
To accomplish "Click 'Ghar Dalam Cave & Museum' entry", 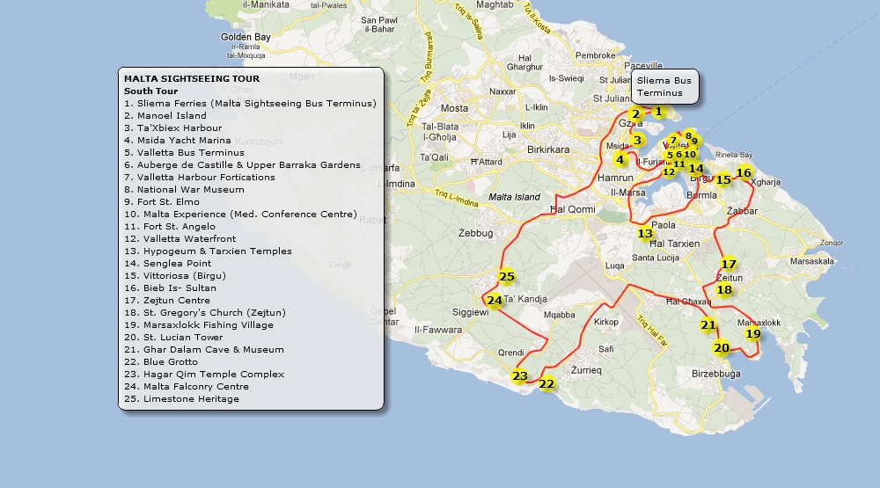I will 204,350.
